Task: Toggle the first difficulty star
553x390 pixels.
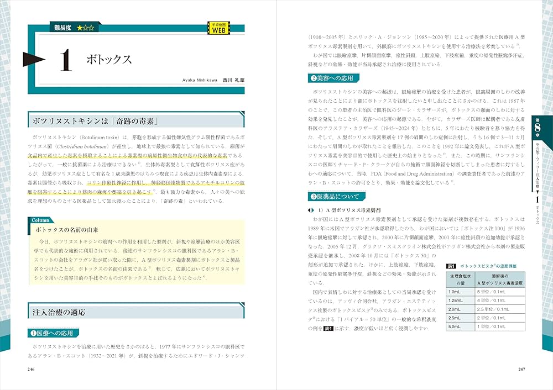Action: pos(79,28)
